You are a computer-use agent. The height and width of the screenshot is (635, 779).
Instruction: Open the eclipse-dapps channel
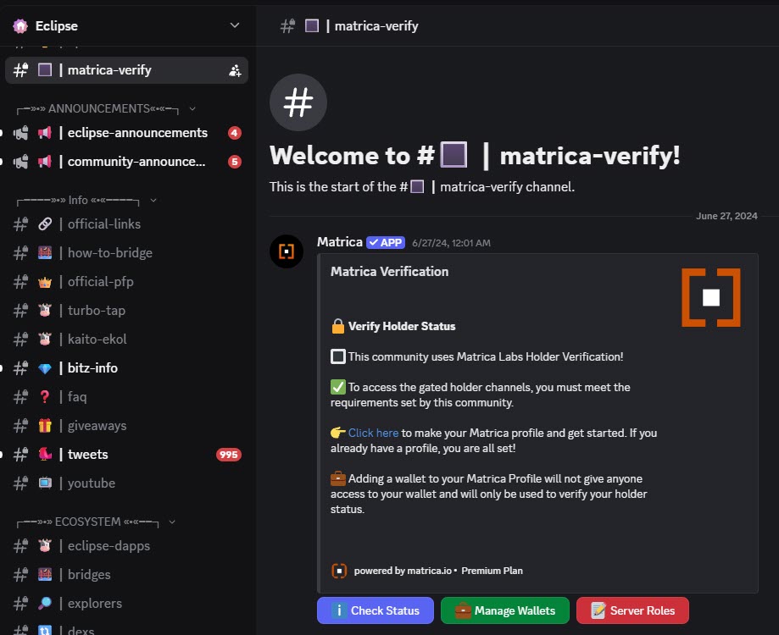126,546
